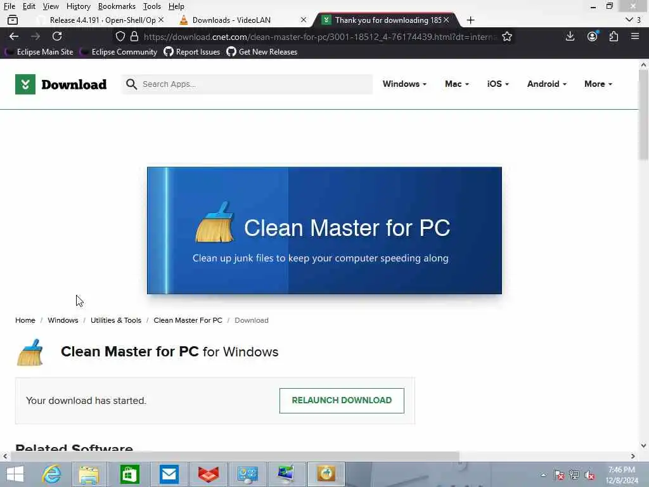Open the Firefox downloads panel
The width and height of the screenshot is (649, 487).
570,36
